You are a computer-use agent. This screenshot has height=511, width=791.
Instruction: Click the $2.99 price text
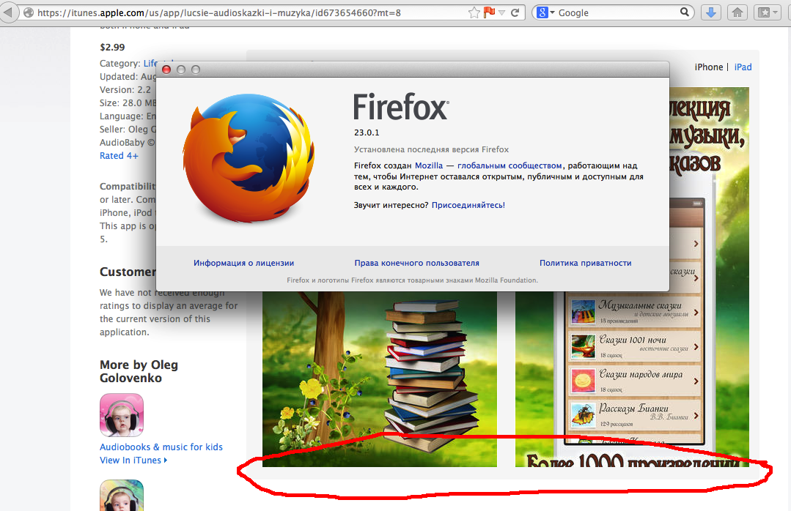tap(112, 48)
